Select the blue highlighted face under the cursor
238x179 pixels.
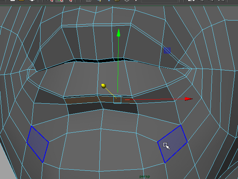[x=173, y=144]
